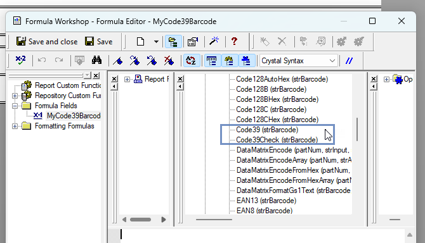Image resolution: width=425 pixels, height=243 pixels.
Task: Click the Function Tree vertical scrollbar
Action: point(357,129)
